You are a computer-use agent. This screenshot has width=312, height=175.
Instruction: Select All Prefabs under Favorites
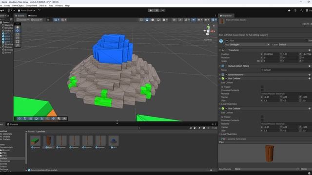click(x=5, y=140)
